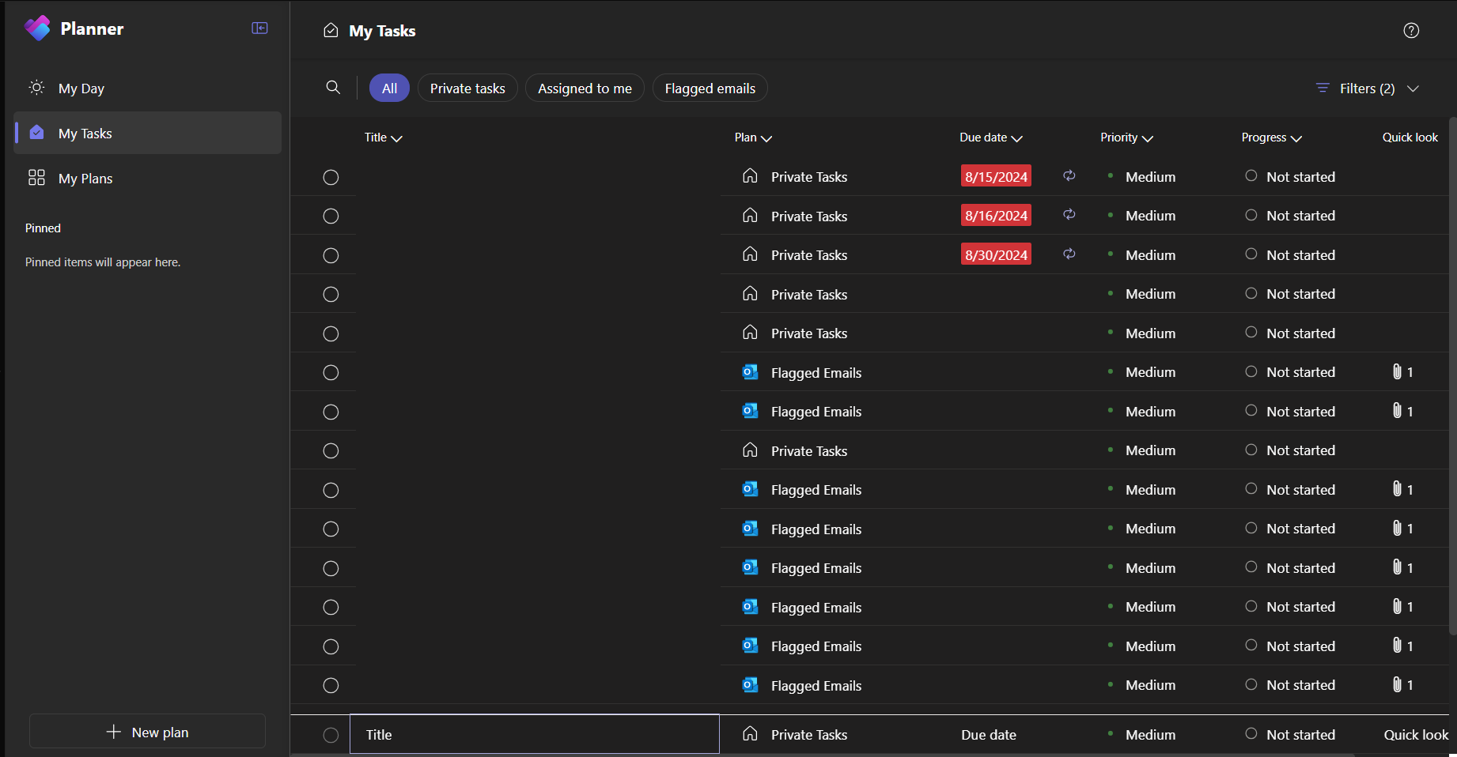Click the Outlook icon of last Flagged Emails row
Screen dimensions: 1457x757
coord(750,685)
